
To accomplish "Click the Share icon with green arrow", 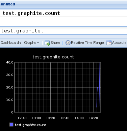I will [47, 43].
